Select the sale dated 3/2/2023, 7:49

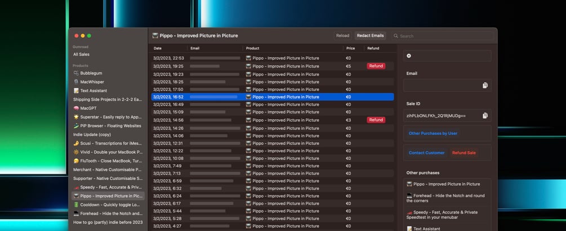click(x=273, y=166)
